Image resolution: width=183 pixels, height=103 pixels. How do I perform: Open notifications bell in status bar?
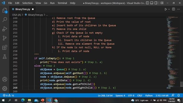click(178, 95)
